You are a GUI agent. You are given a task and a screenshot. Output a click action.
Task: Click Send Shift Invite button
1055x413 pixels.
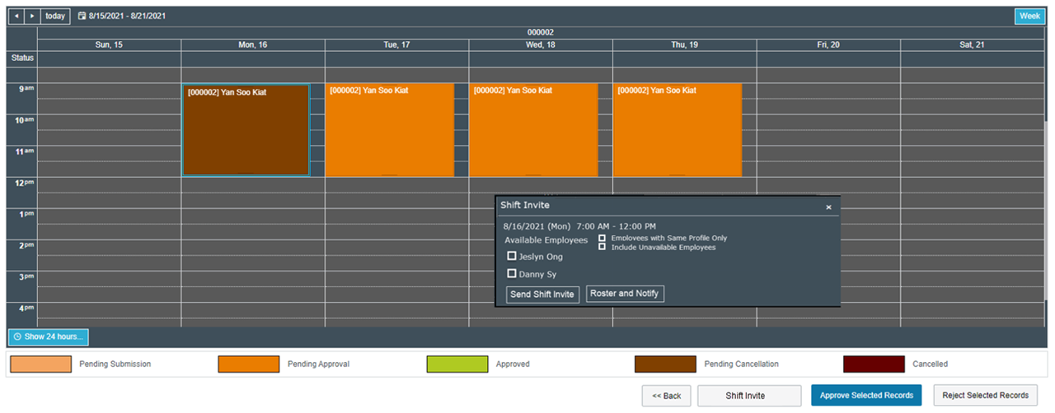[x=543, y=295]
